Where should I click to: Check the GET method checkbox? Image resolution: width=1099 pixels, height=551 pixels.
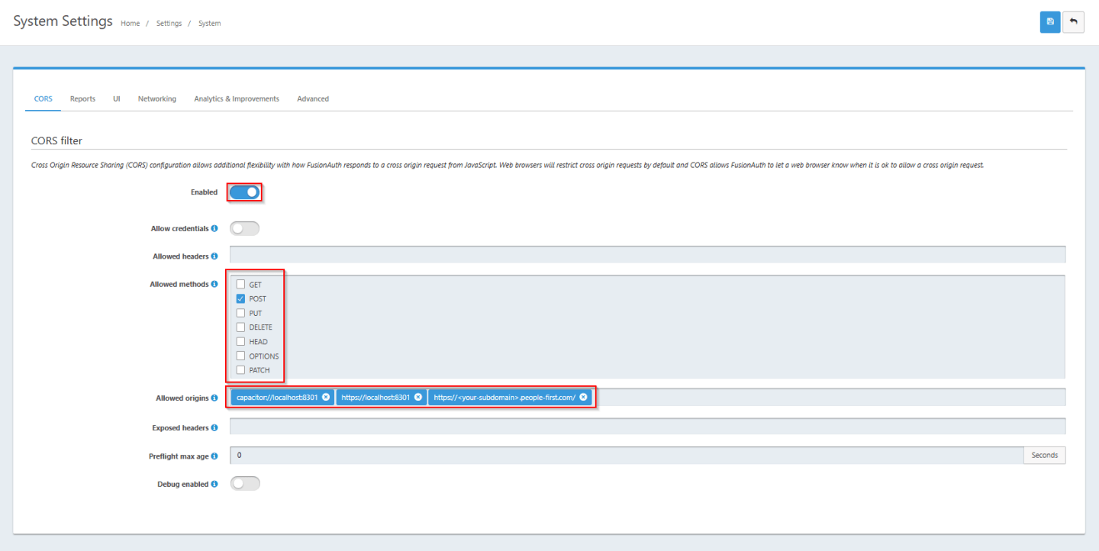[240, 284]
